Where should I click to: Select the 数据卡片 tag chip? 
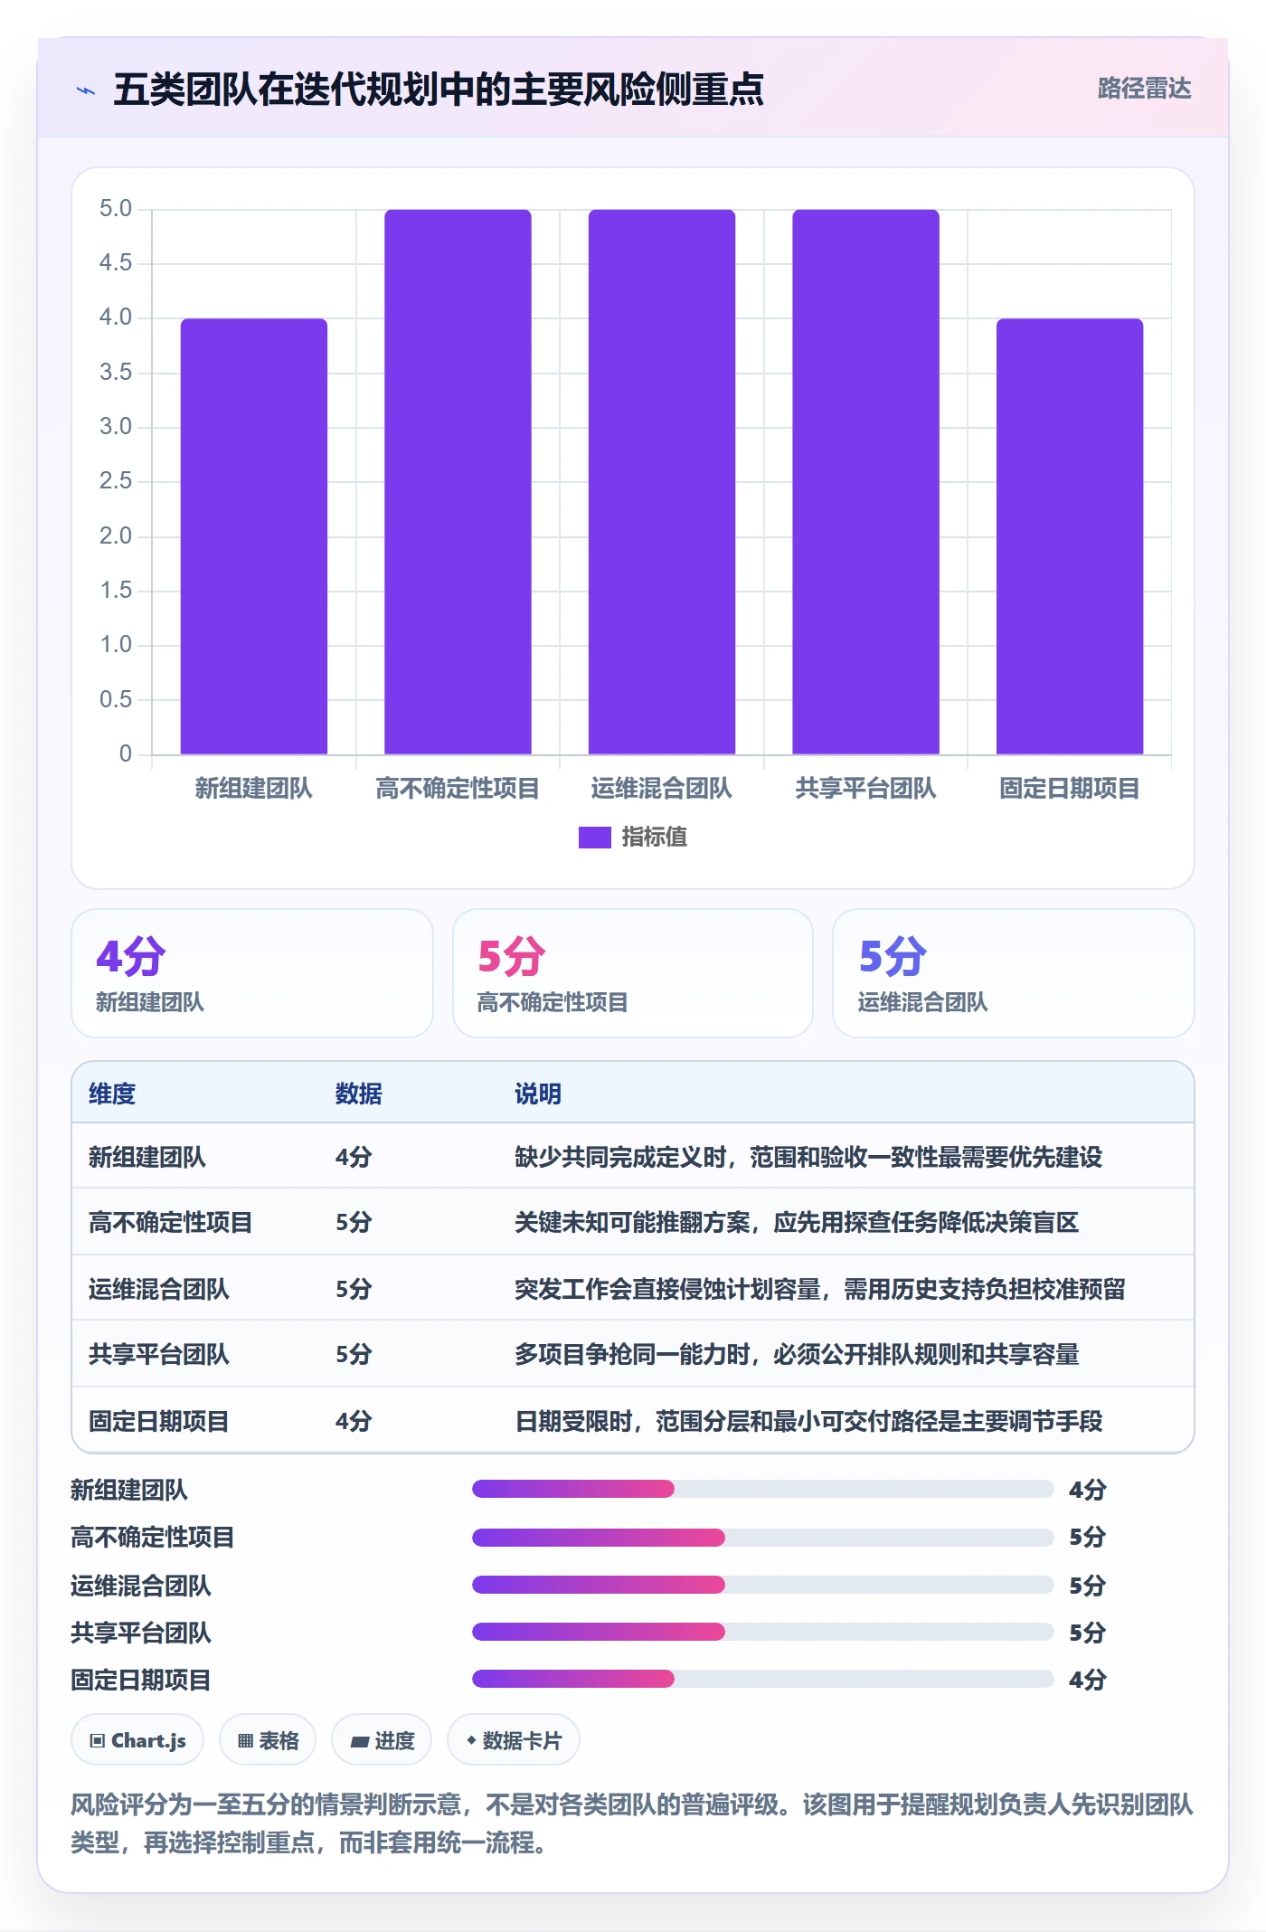coord(514,1740)
